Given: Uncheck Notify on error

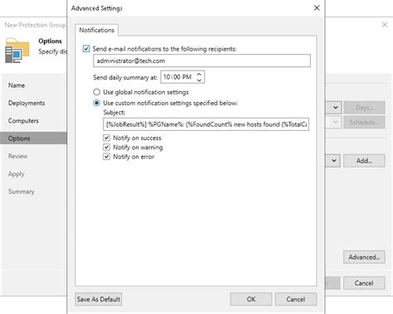Looking at the screenshot, I should pos(107,157).
